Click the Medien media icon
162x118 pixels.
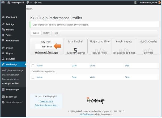coord(3,30)
